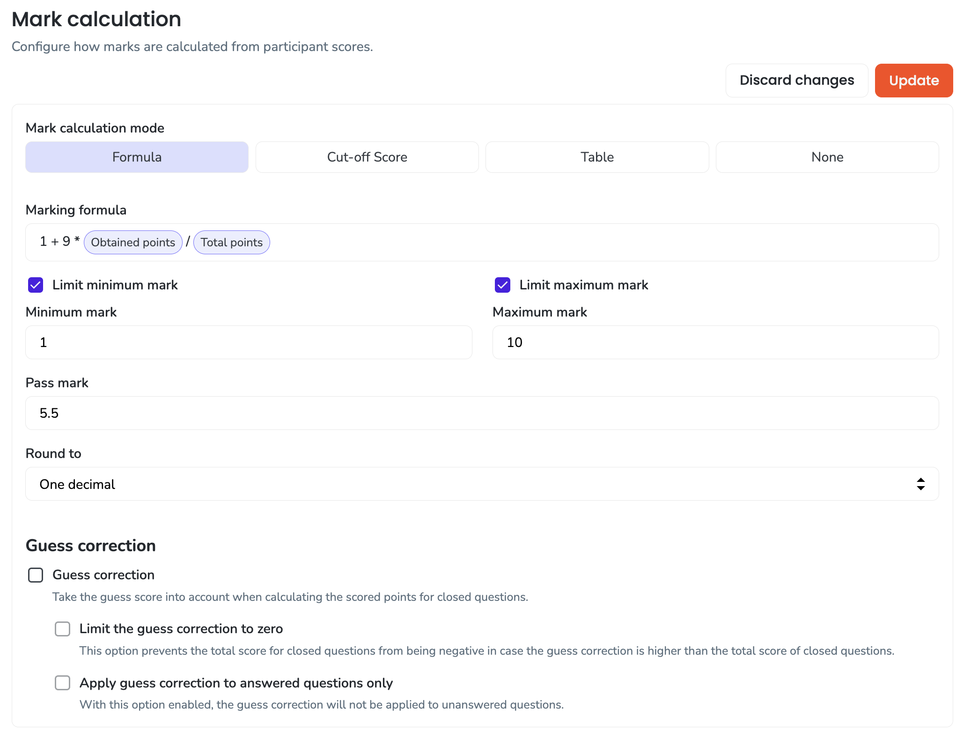Open the Round to dropdown
This screenshot has height=739, width=971.
[482, 484]
